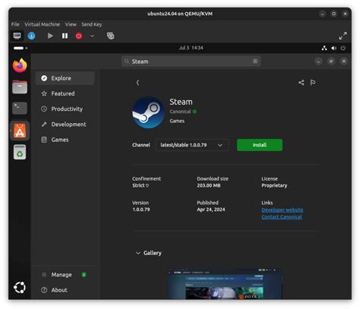Open the shutdown options dropdown arrow
The height and width of the screenshot is (309, 360).
93,36
